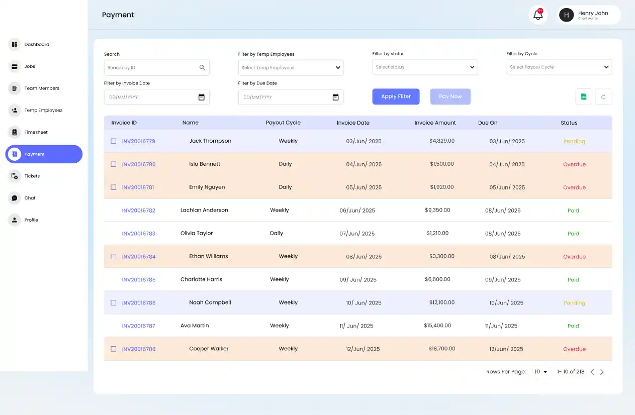Expand the Select Payout Cycle dropdown
This screenshot has height=415, width=635.
559,67
